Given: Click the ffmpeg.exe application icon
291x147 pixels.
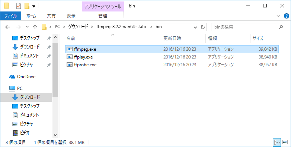Looking at the screenshot, I should tap(70, 49).
